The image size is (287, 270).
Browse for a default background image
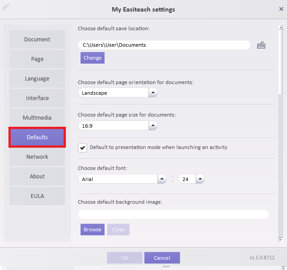93,230
